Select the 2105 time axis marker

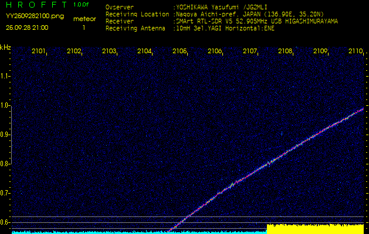pos(180,52)
